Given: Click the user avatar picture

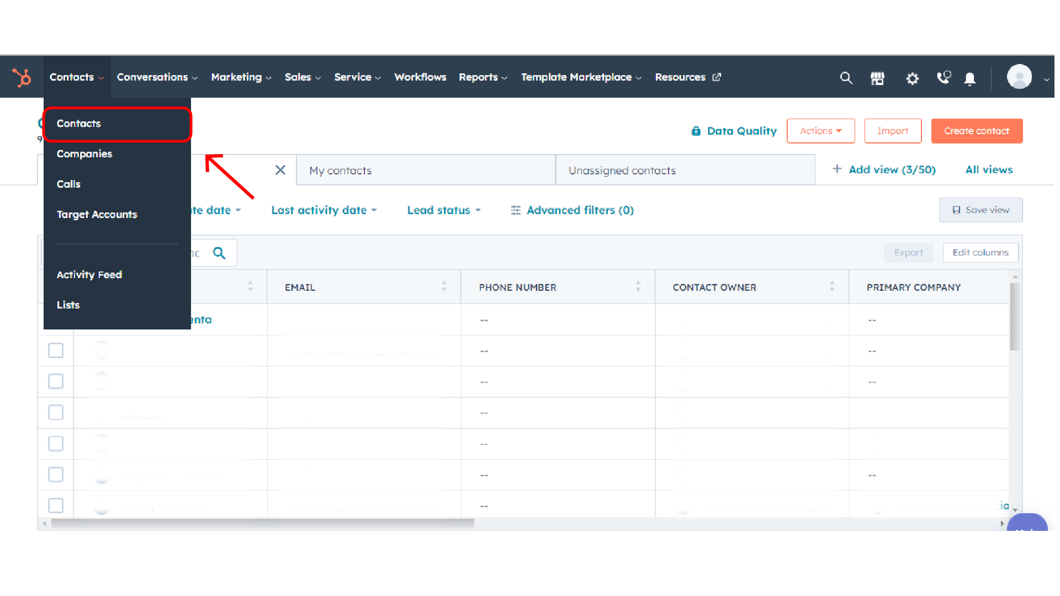Looking at the screenshot, I should coord(1019,77).
